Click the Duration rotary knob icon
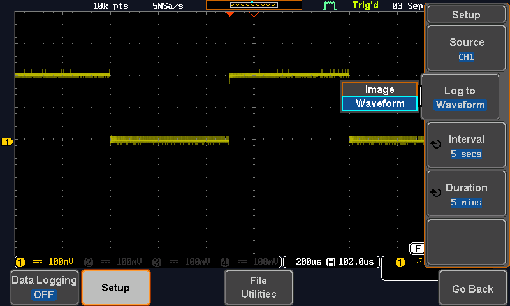 pyautogui.click(x=436, y=193)
